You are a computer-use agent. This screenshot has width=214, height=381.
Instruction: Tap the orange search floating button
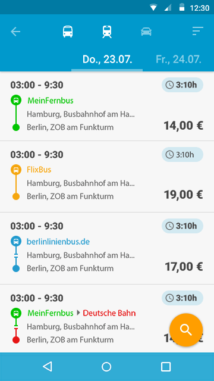[186, 330]
